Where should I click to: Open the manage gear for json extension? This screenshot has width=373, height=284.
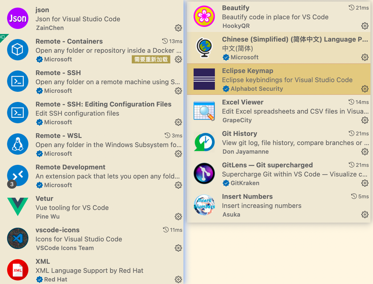tap(178, 28)
